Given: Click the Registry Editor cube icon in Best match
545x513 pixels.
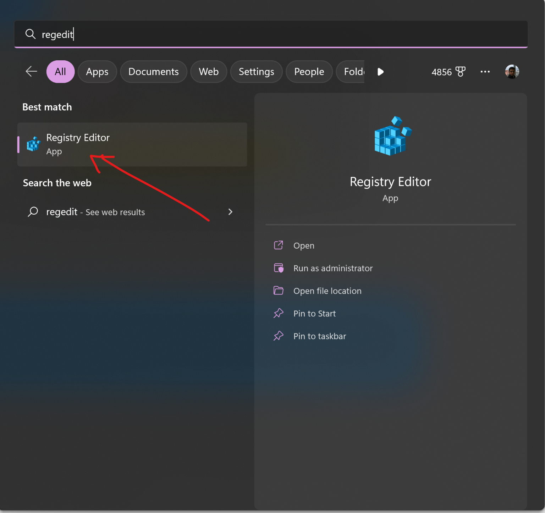Looking at the screenshot, I should (34, 144).
